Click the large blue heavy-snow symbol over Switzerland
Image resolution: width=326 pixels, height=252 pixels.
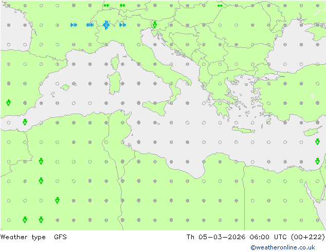coord(106,25)
